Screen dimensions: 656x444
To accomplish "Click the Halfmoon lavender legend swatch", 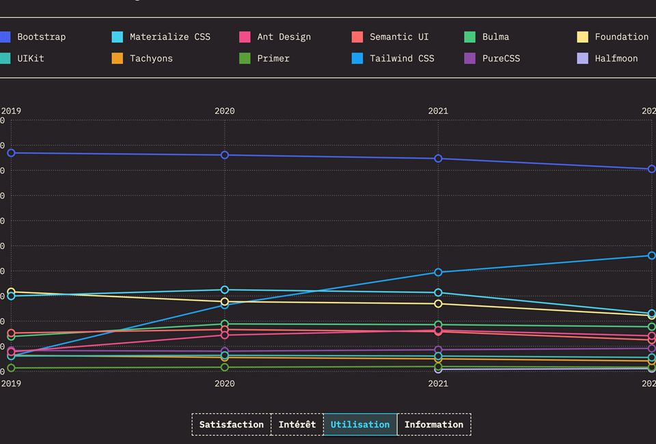I will click(582, 59).
